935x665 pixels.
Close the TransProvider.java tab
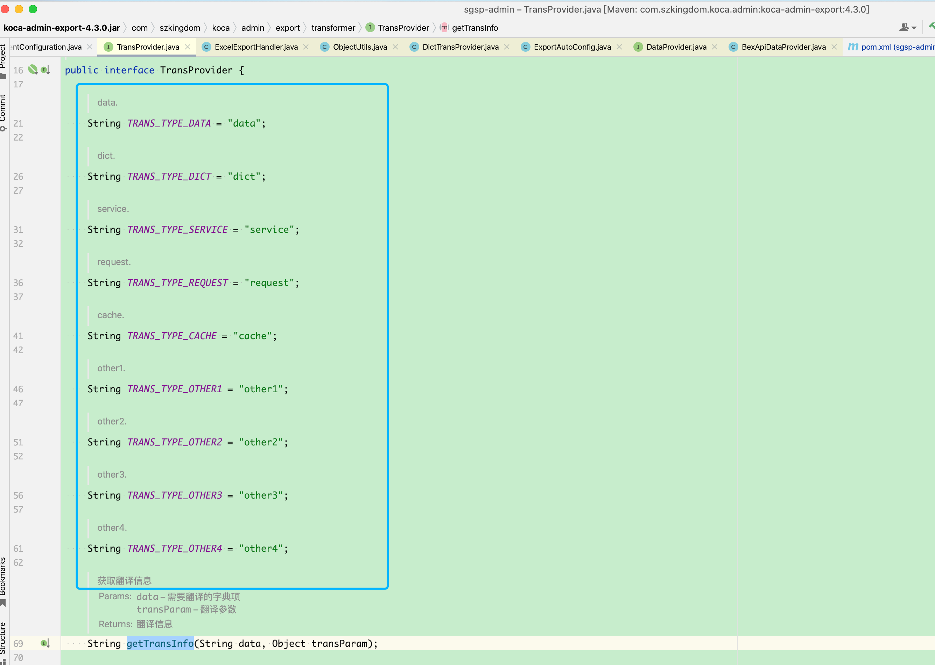(188, 47)
